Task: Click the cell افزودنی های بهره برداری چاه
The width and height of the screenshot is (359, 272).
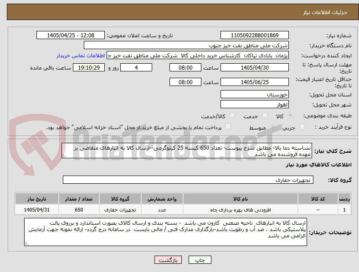Action: (241, 210)
